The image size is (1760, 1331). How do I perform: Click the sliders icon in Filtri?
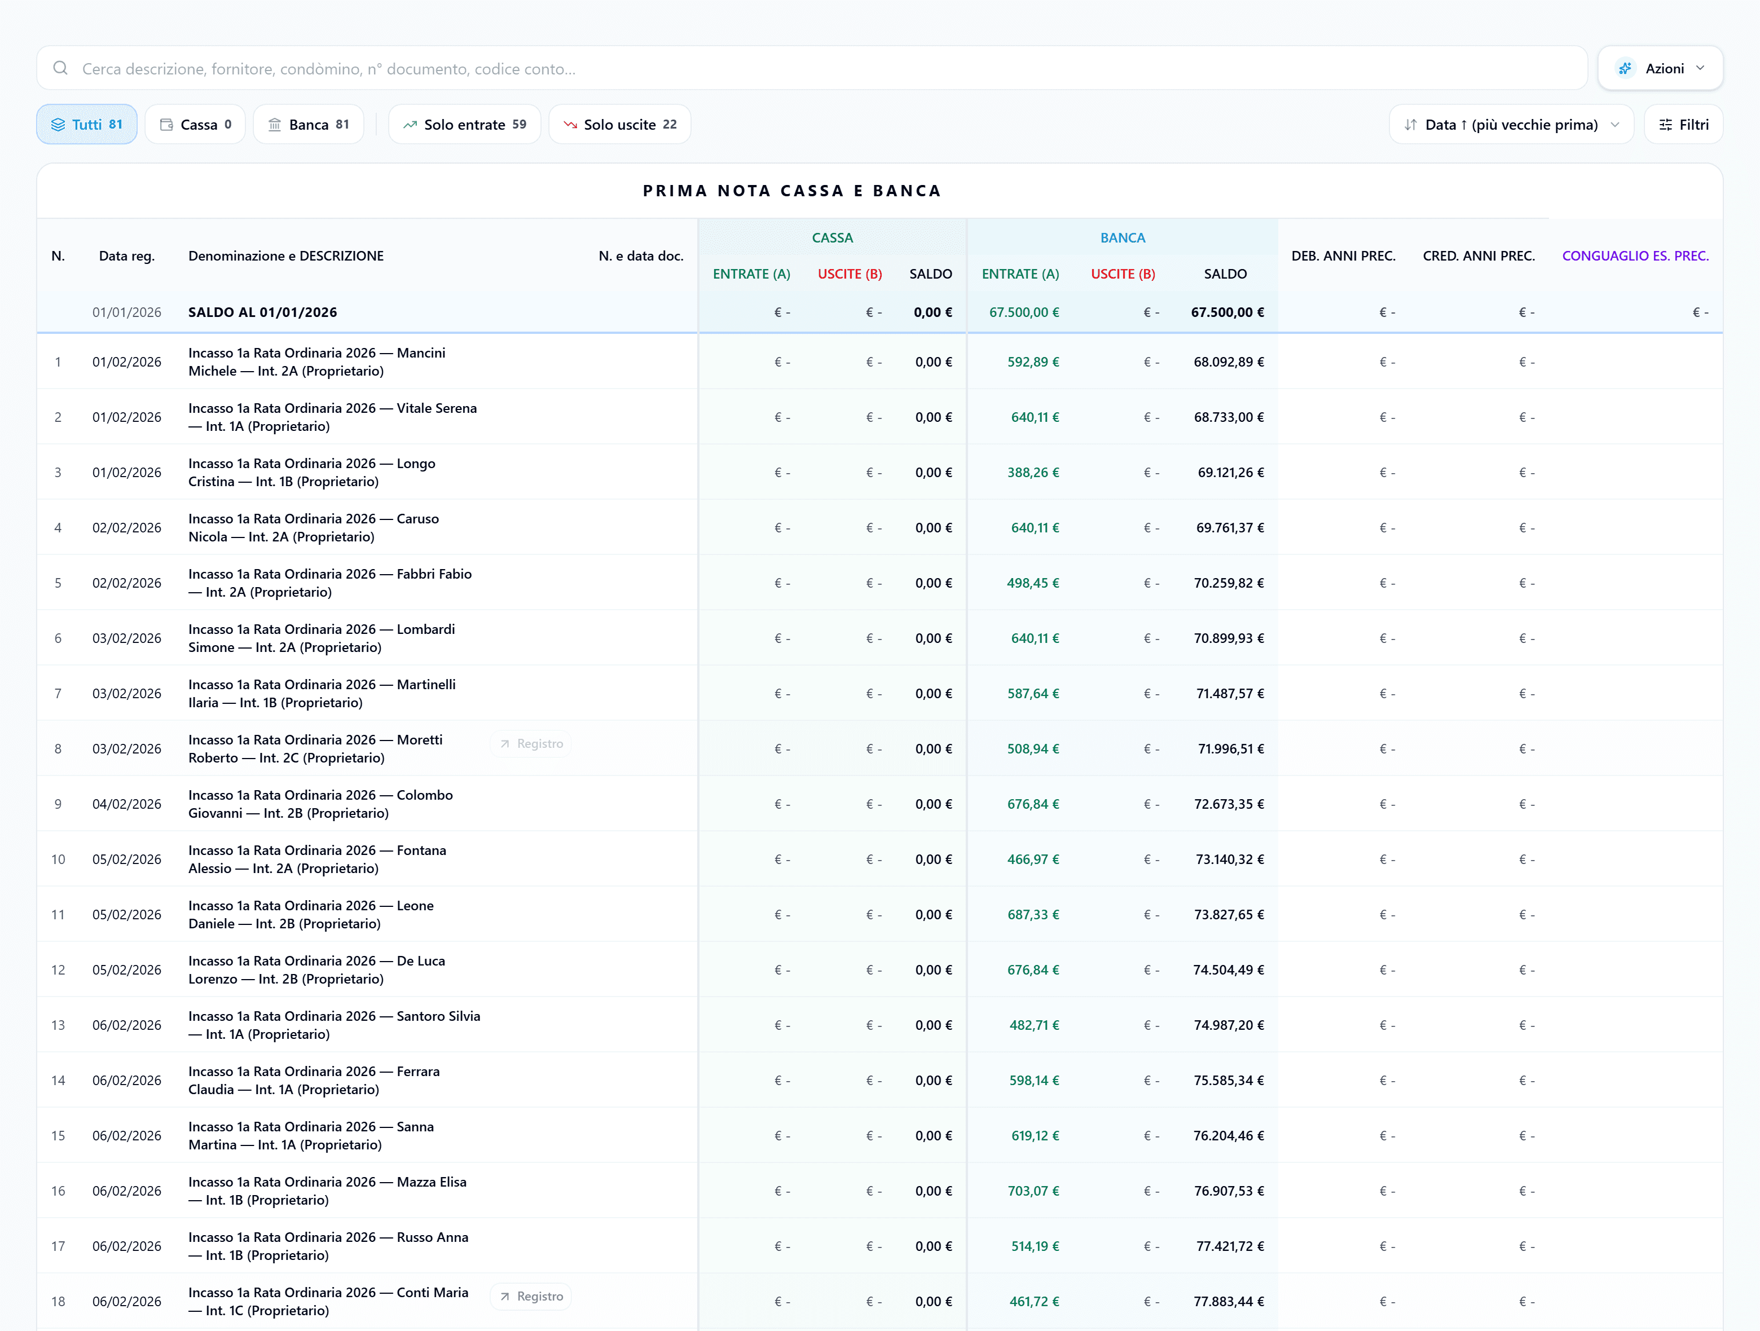(x=1665, y=125)
